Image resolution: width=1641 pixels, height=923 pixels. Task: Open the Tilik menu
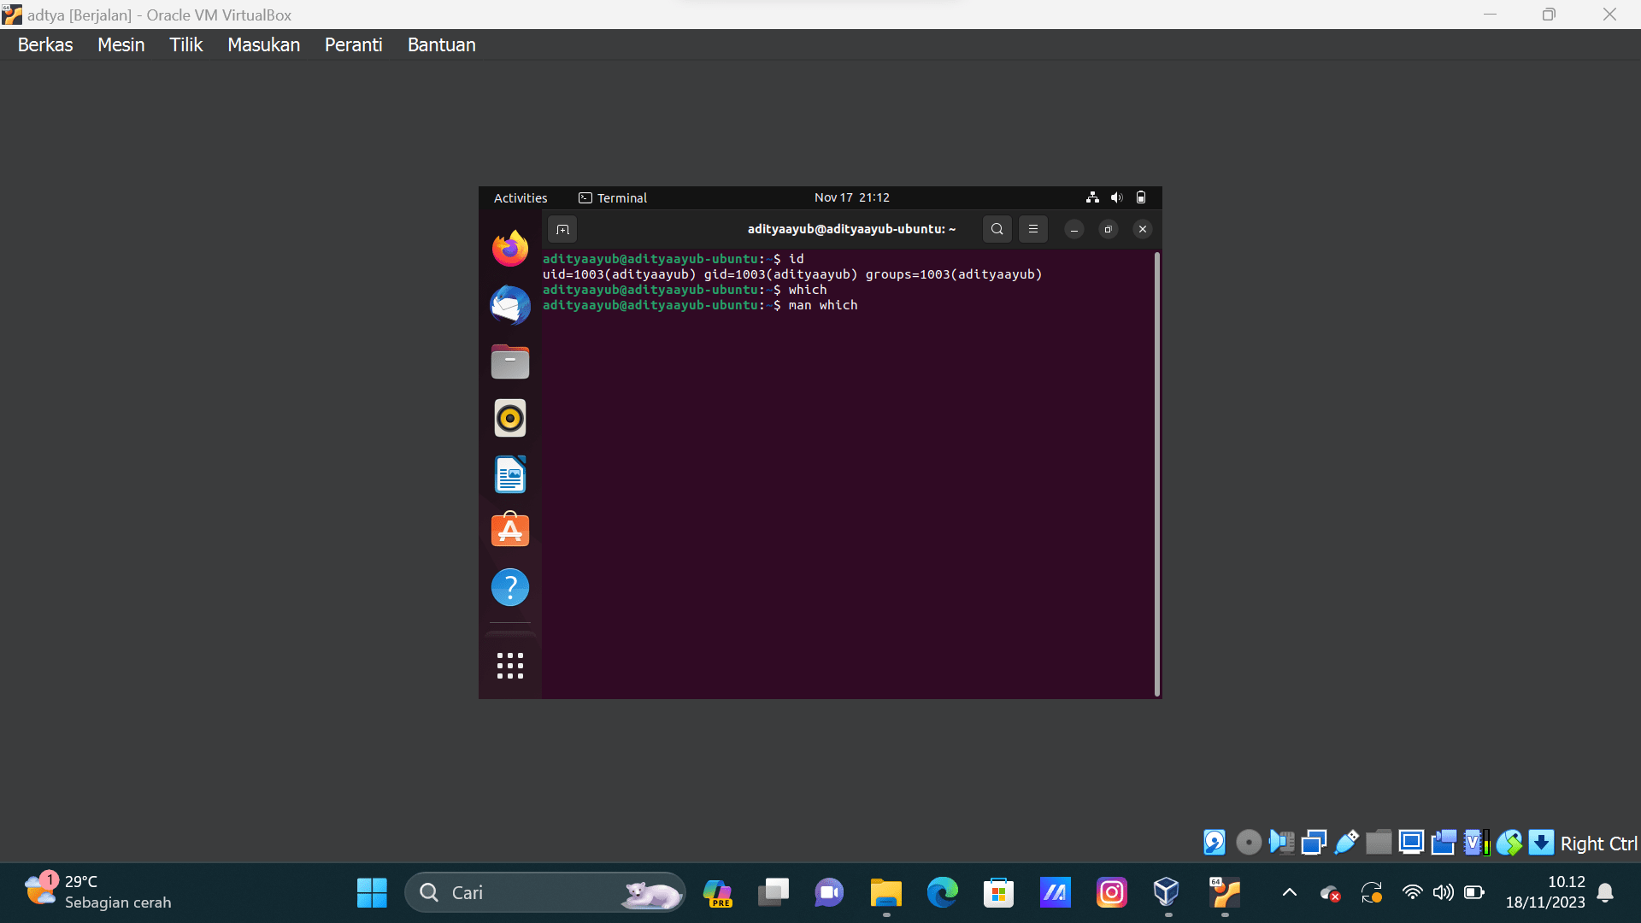point(185,44)
